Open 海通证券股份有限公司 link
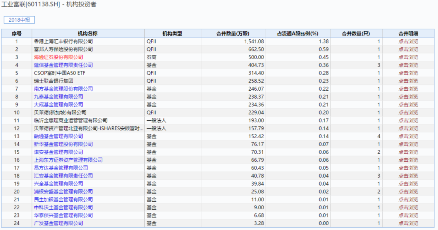438x230 pixels. (59, 57)
